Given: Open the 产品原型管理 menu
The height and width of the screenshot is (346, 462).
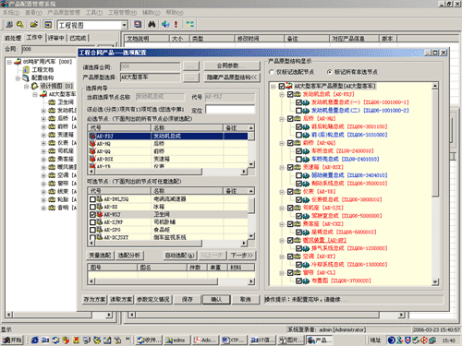Looking at the screenshot, I should tap(64, 13).
